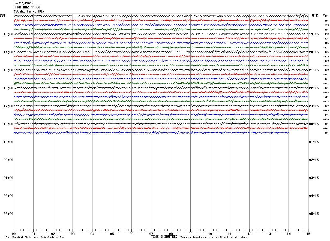Click the 04:15 UTC time label

[x=314, y=196]
